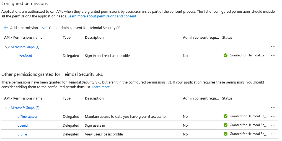Click Status header in Configured permissions table
The image size is (282, 141).
(227, 38)
